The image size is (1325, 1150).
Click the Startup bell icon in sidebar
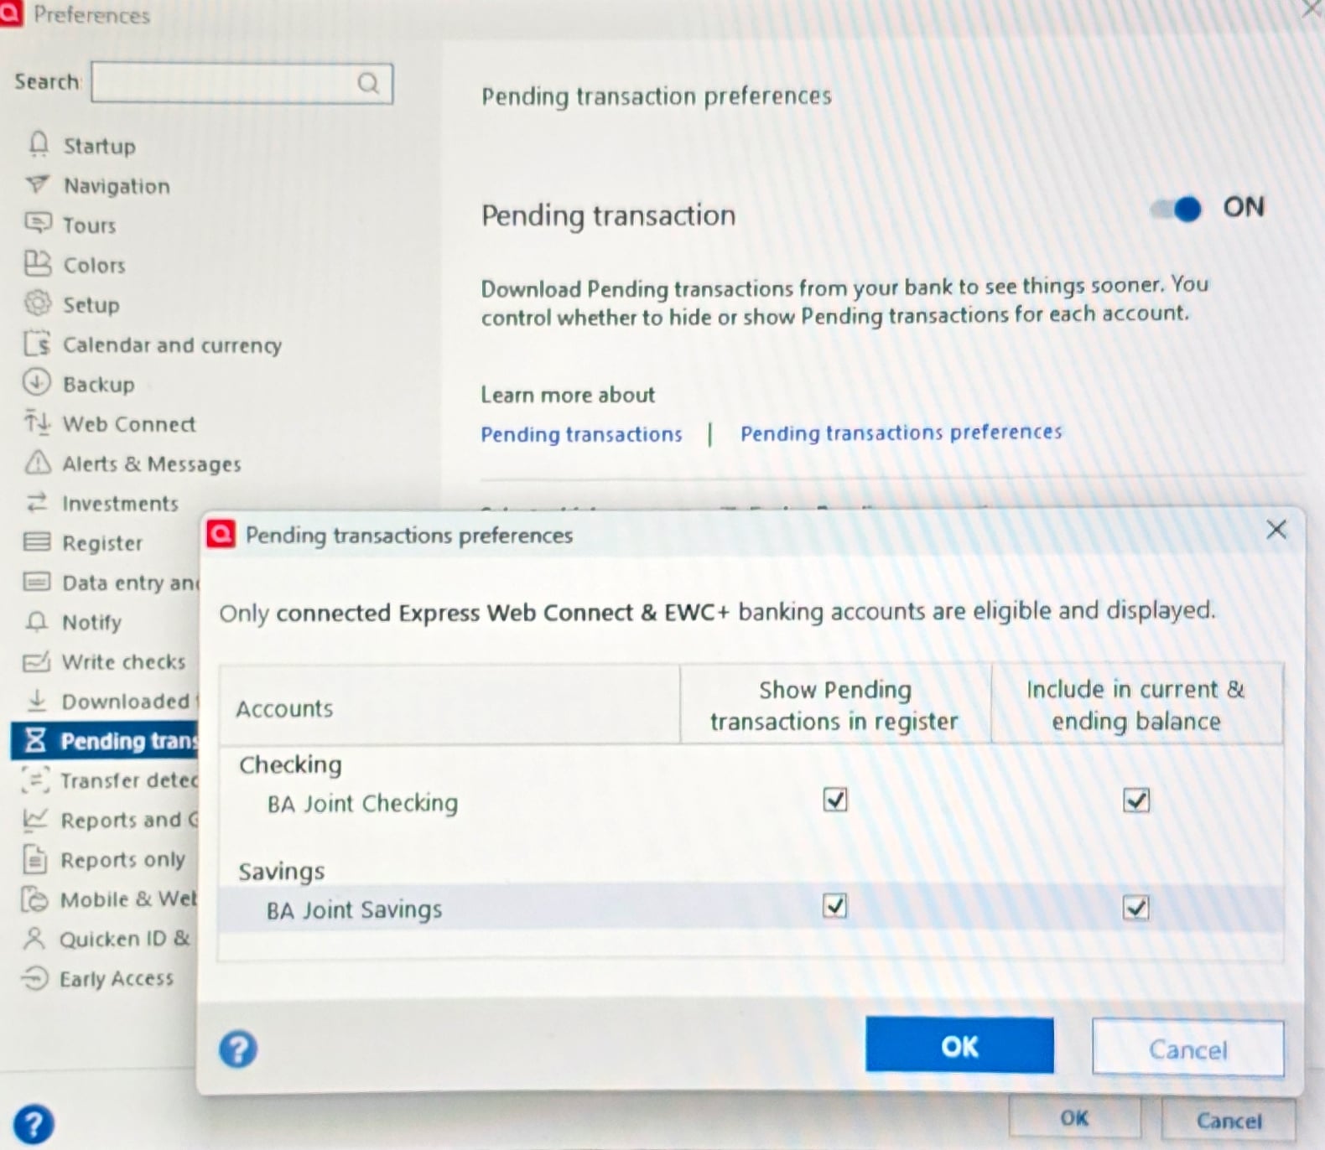tap(39, 144)
